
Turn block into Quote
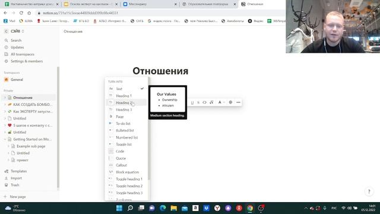click(126, 158)
